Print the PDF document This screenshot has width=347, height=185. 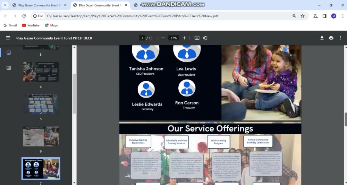tap(331, 38)
